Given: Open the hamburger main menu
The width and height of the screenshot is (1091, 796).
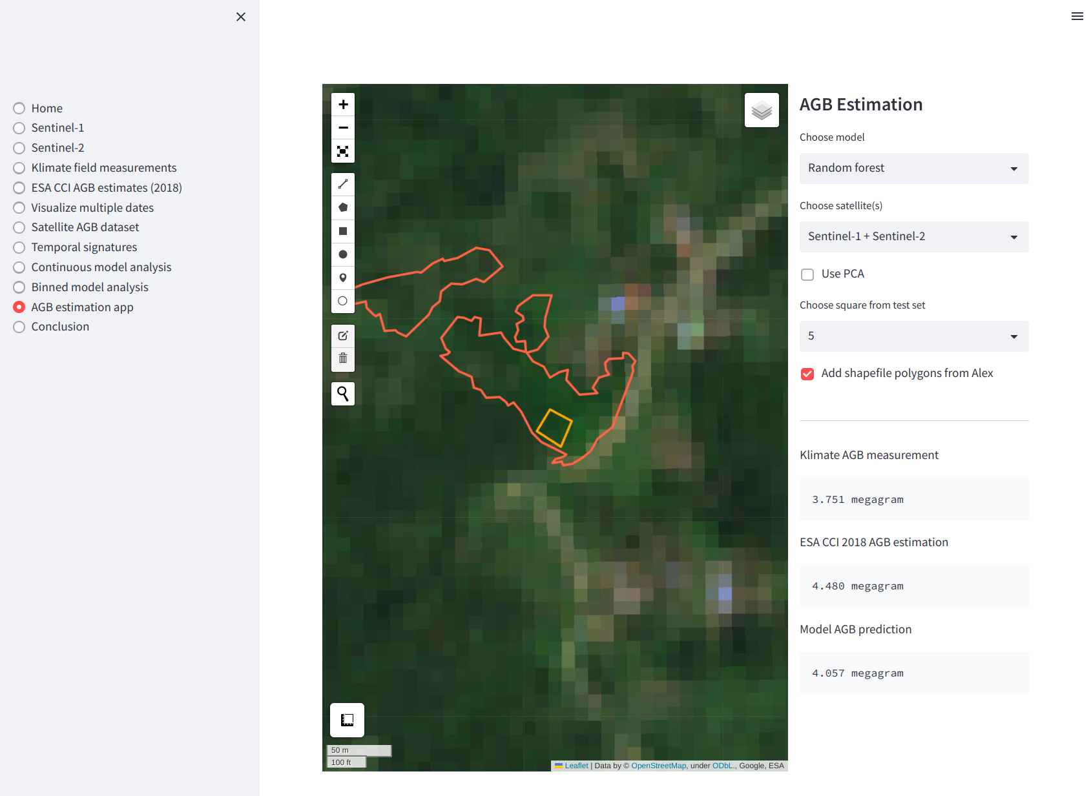Looking at the screenshot, I should tap(1077, 16).
